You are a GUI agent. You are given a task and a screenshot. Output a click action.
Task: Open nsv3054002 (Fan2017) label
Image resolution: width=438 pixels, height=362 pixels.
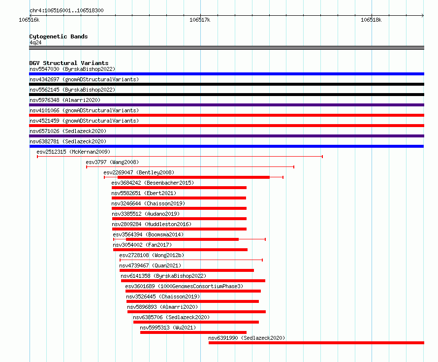click(142, 245)
